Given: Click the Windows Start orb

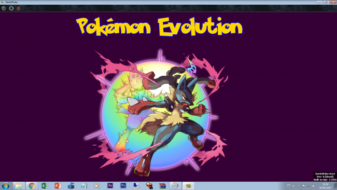Looking at the screenshot, I should click(6, 186).
